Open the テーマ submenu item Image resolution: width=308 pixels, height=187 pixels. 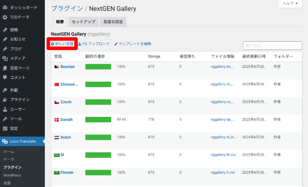[x=9, y=159]
